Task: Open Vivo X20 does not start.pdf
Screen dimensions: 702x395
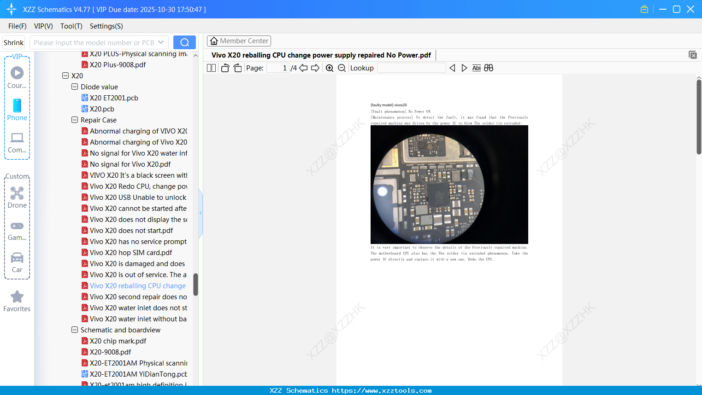Action: 131,230
